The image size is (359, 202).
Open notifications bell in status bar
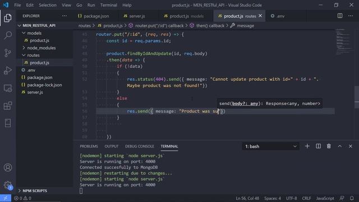pyautogui.click(x=352, y=198)
